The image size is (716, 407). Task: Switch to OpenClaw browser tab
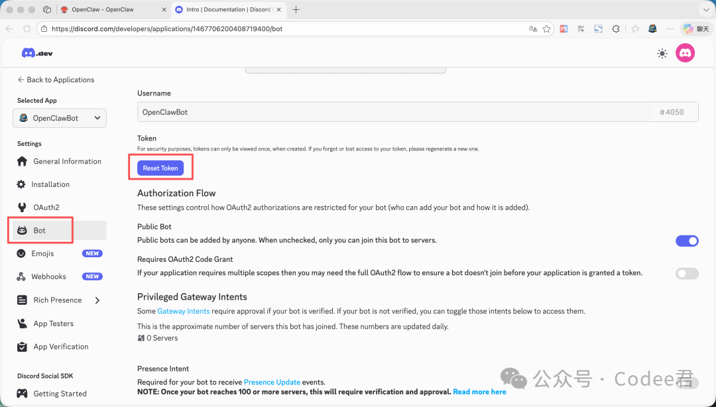click(x=113, y=9)
